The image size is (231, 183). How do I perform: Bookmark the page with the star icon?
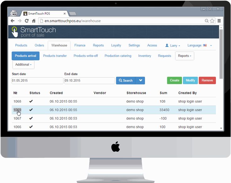[x=212, y=21]
